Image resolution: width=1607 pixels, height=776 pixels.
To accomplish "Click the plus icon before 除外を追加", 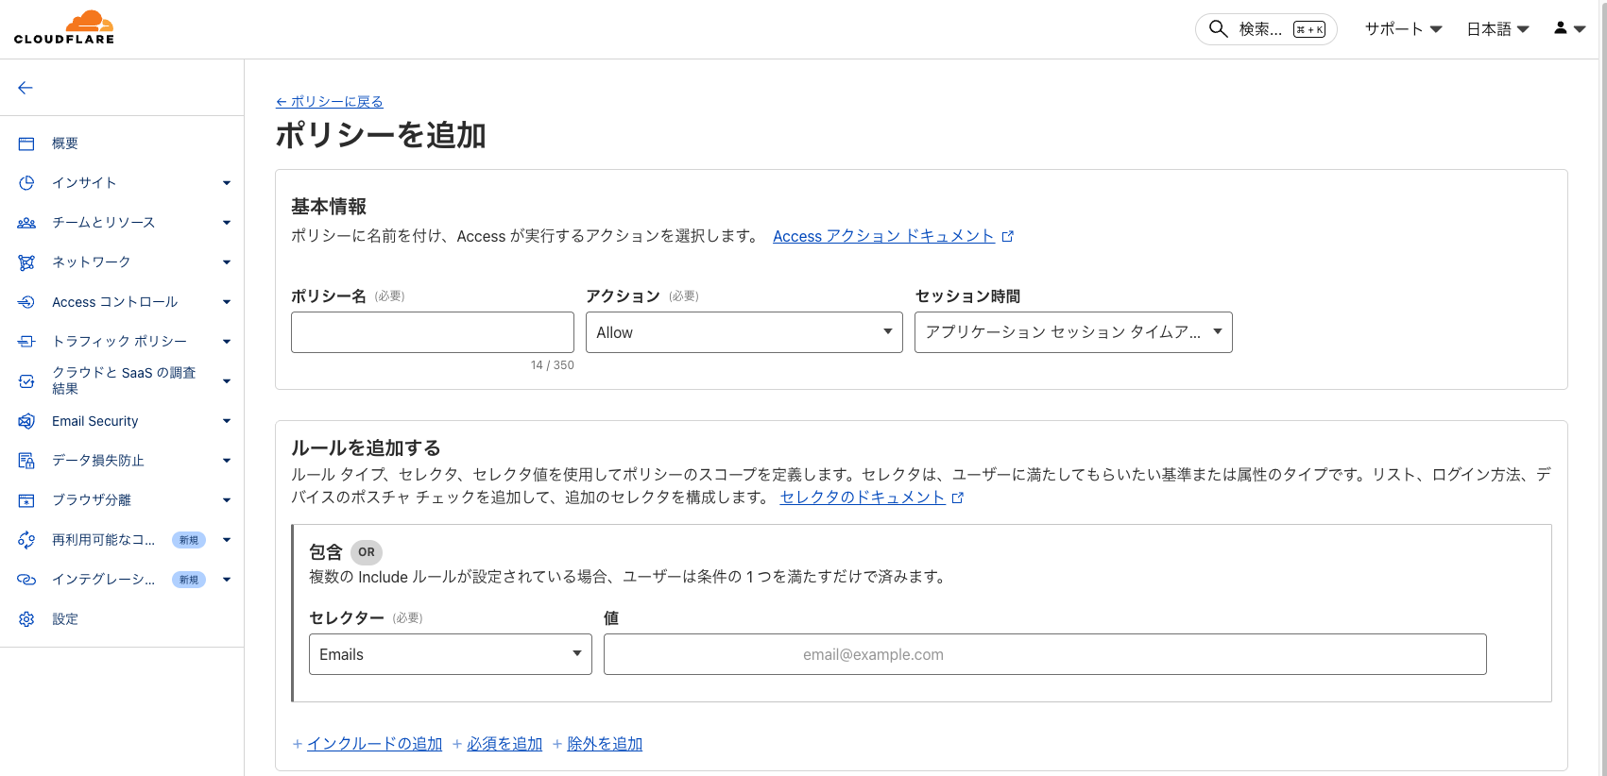I will coord(557,744).
